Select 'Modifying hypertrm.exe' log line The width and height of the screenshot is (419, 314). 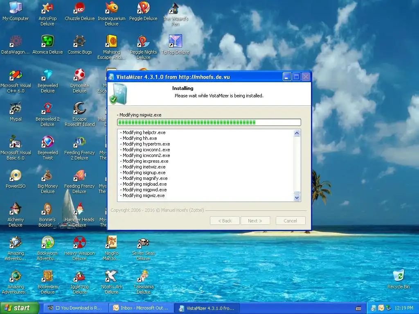(145, 144)
